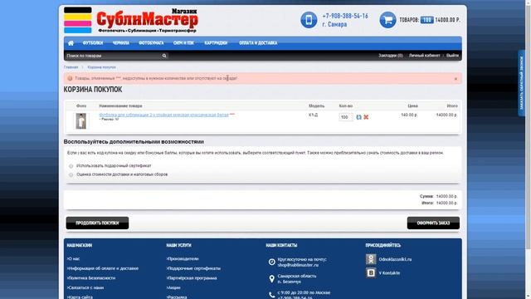531x299 pixels.
Task: Open the Футболки menu item
Action: pyautogui.click(x=93, y=43)
